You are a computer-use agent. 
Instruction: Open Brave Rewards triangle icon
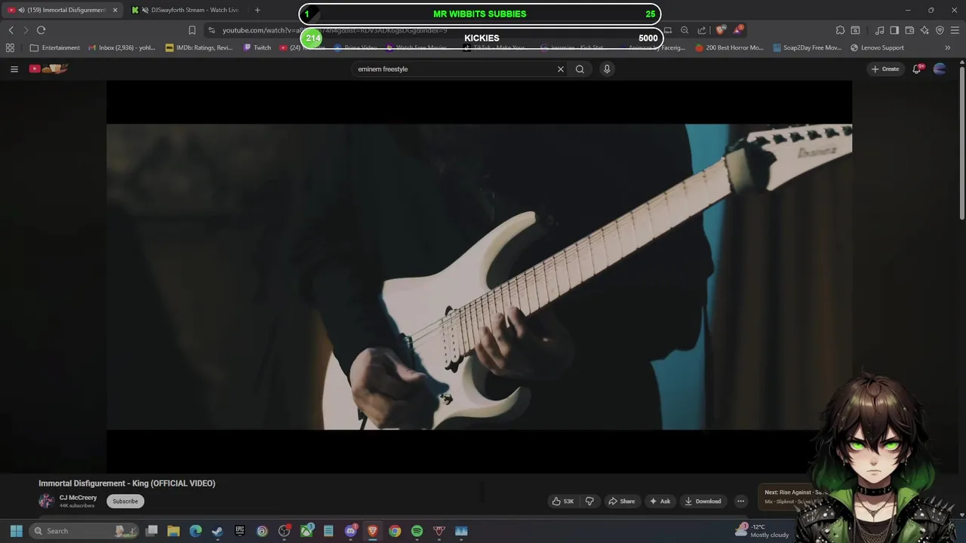[x=738, y=30]
